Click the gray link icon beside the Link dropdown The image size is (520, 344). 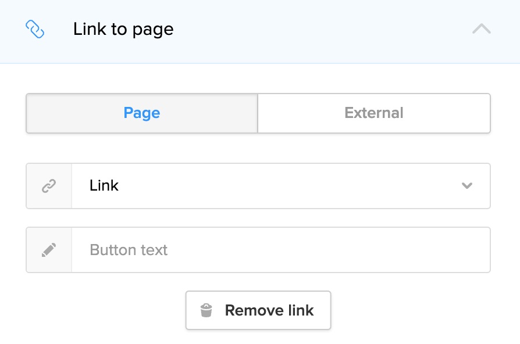pyautogui.click(x=49, y=186)
